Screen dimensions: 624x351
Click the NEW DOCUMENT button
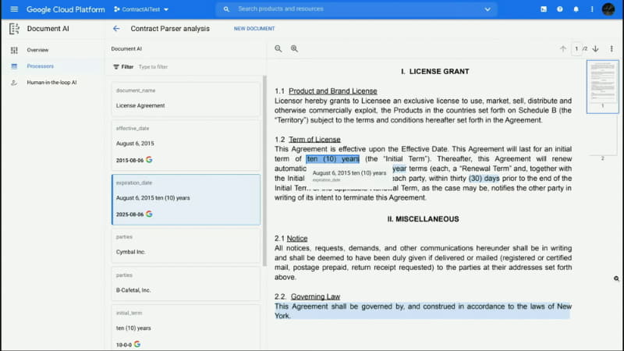coord(254,29)
